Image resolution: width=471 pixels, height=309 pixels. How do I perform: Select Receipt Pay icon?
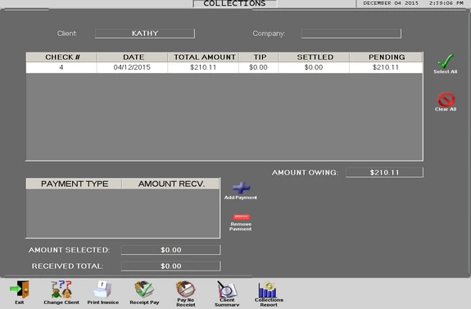pos(144,289)
